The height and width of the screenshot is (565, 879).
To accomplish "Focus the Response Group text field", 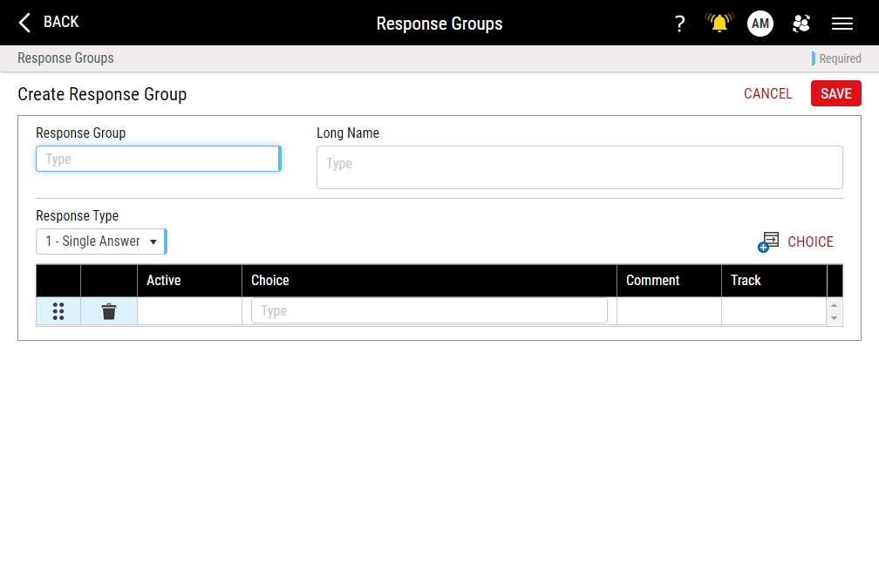I will pos(157,159).
